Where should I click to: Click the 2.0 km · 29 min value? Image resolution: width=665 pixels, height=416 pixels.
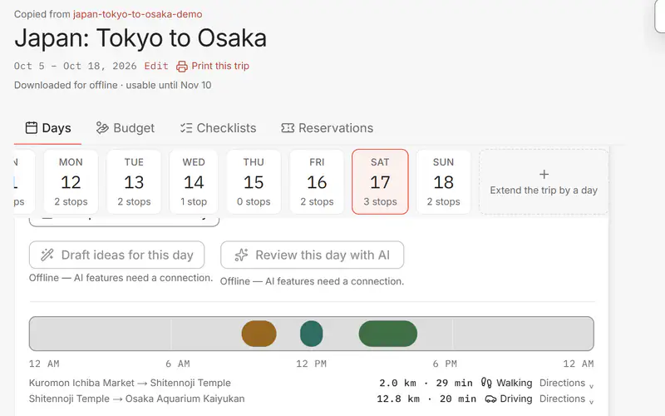[426, 383]
